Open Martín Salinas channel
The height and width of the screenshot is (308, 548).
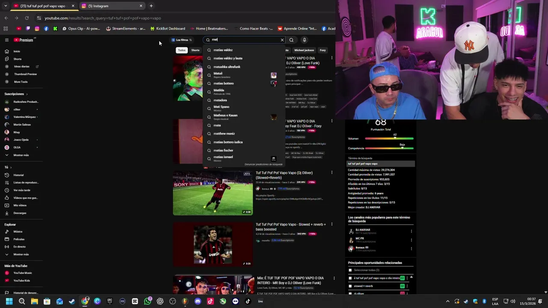21,124
